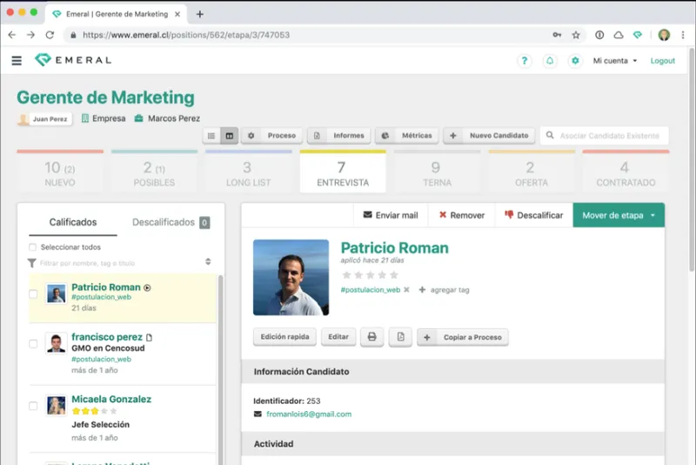Viewport: 696px width, 465px height.
Task: Click the Asociar Candidato Existente search field
Action: 605,136
